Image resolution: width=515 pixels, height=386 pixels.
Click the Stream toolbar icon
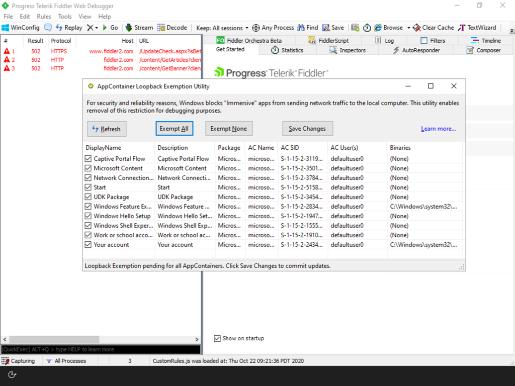(x=129, y=28)
